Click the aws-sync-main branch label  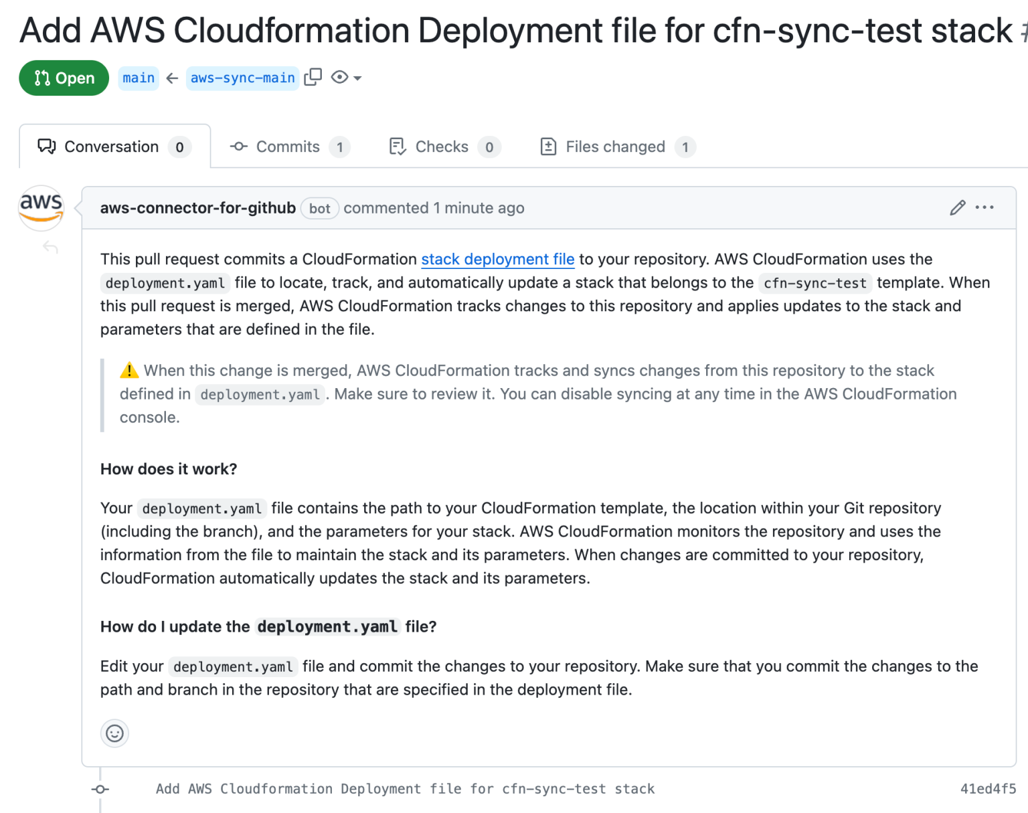point(242,78)
